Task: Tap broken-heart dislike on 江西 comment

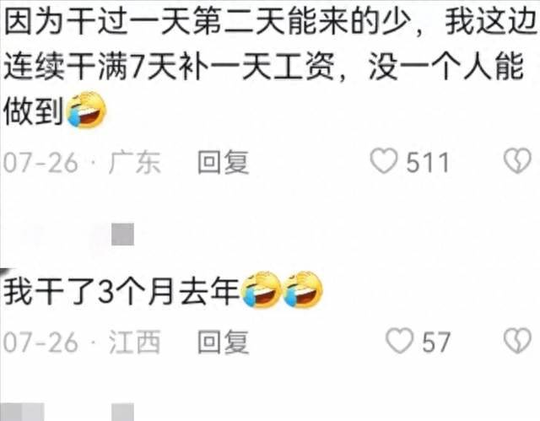Action: click(517, 341)
